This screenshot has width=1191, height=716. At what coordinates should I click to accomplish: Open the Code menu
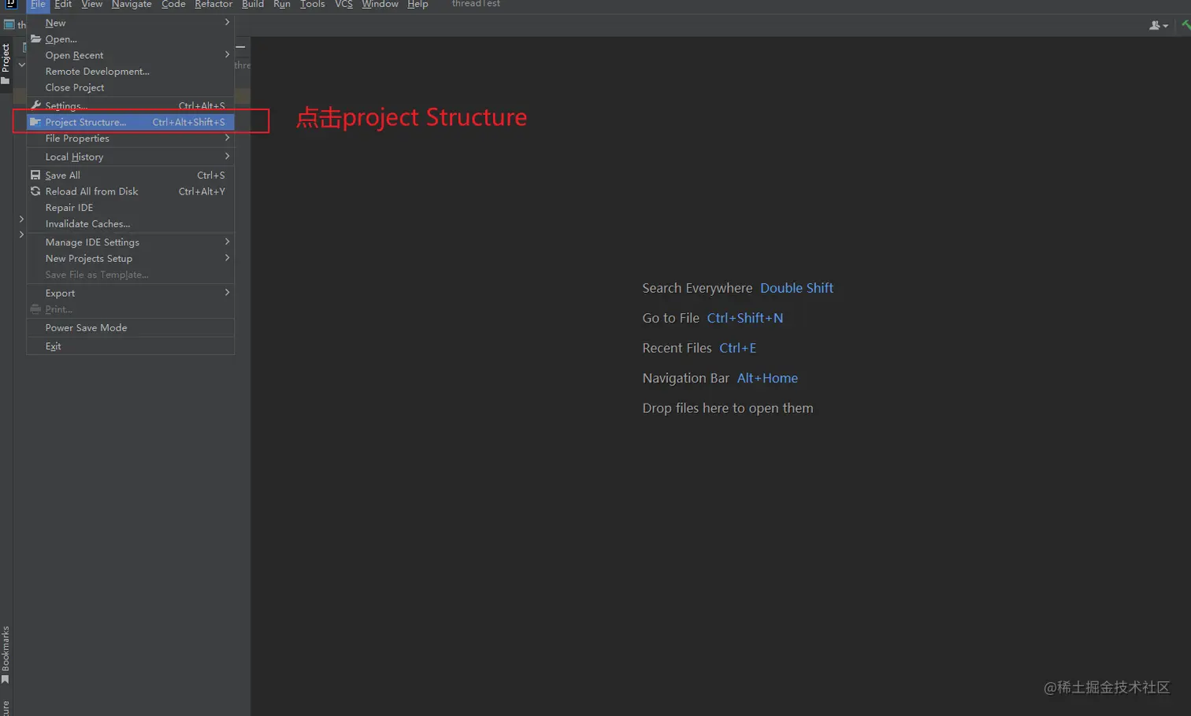[x=173, y=5]
